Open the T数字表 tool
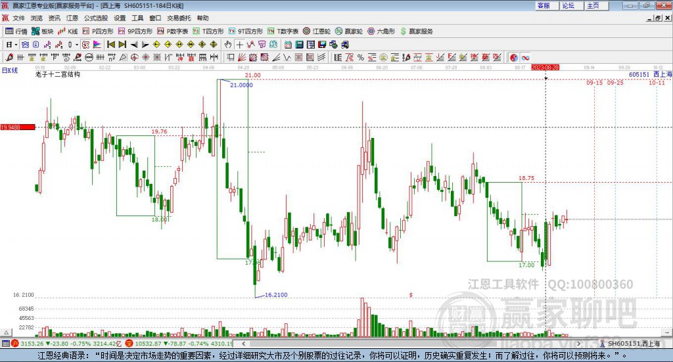 click(x=283, y=32)
